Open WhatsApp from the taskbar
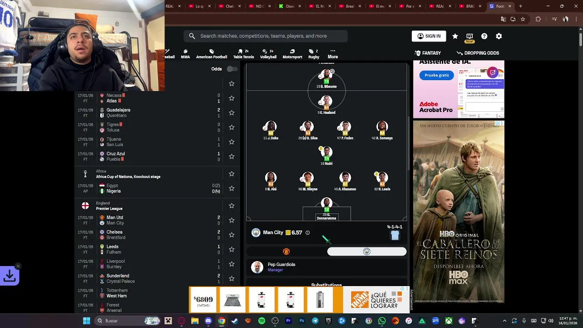The height and width of the screenshot is (328, 583). click(x=382, y=321)
